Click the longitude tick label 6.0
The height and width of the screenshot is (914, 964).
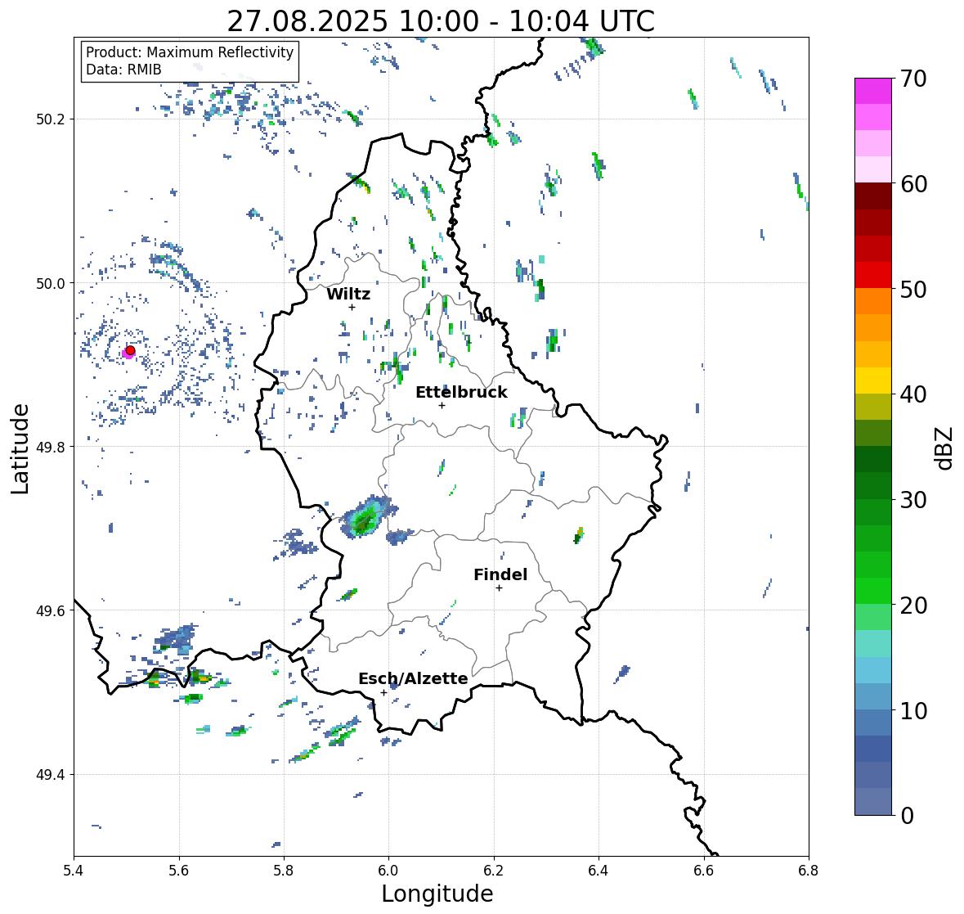(x=388, y=871)
